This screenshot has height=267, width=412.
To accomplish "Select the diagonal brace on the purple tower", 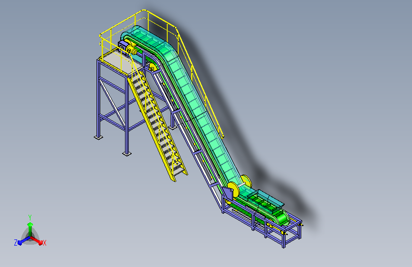I will coord(112,103).
